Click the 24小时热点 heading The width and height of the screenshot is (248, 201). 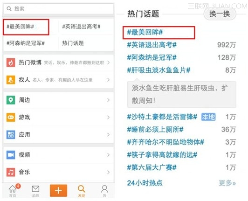pos(145,183)
